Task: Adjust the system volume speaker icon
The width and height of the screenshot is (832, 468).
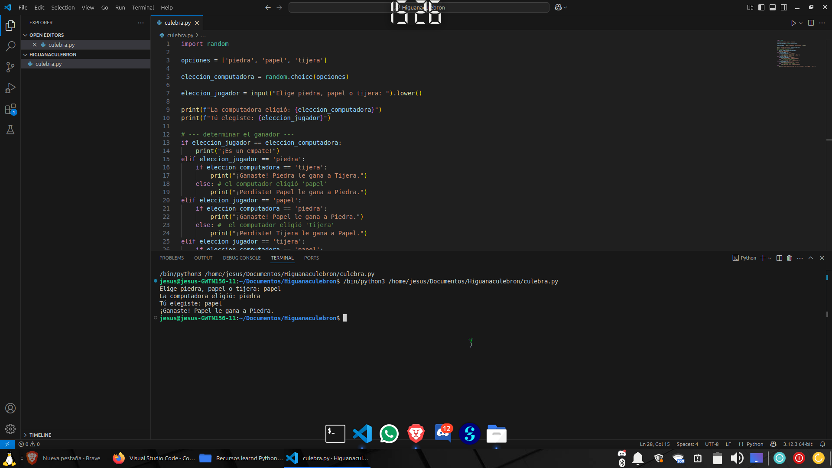Action: pyautogui.click(x=737, y=458)
